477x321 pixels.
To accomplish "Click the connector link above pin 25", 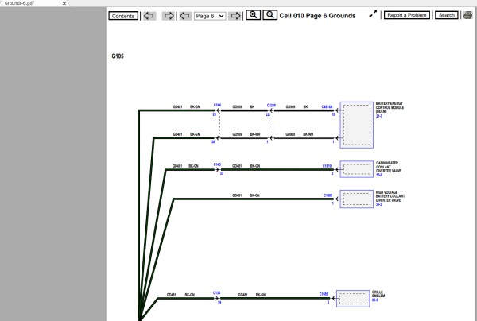I will pos(217,105).
